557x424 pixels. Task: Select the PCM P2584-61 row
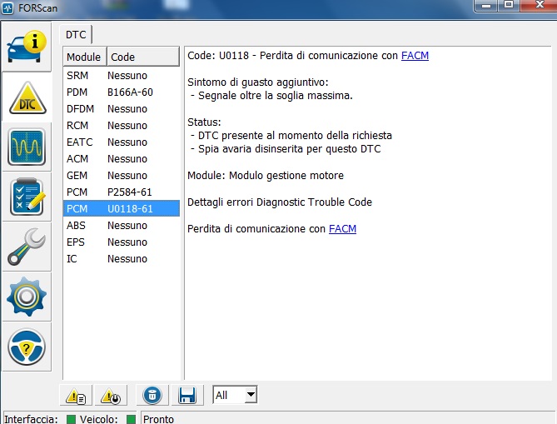[122, 192]
